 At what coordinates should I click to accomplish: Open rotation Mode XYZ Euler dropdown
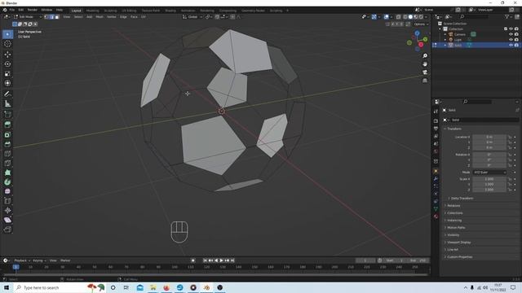click(489, 173)
